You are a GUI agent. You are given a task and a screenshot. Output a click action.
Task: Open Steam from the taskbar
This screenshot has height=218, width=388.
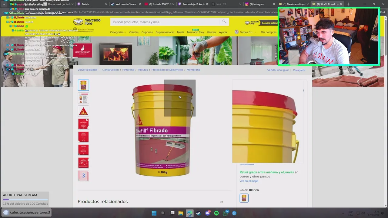(x=199, y=213)
